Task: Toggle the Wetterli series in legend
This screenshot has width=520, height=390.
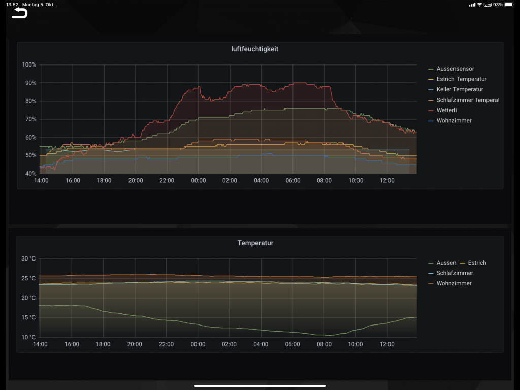Action: pos(446,110)
